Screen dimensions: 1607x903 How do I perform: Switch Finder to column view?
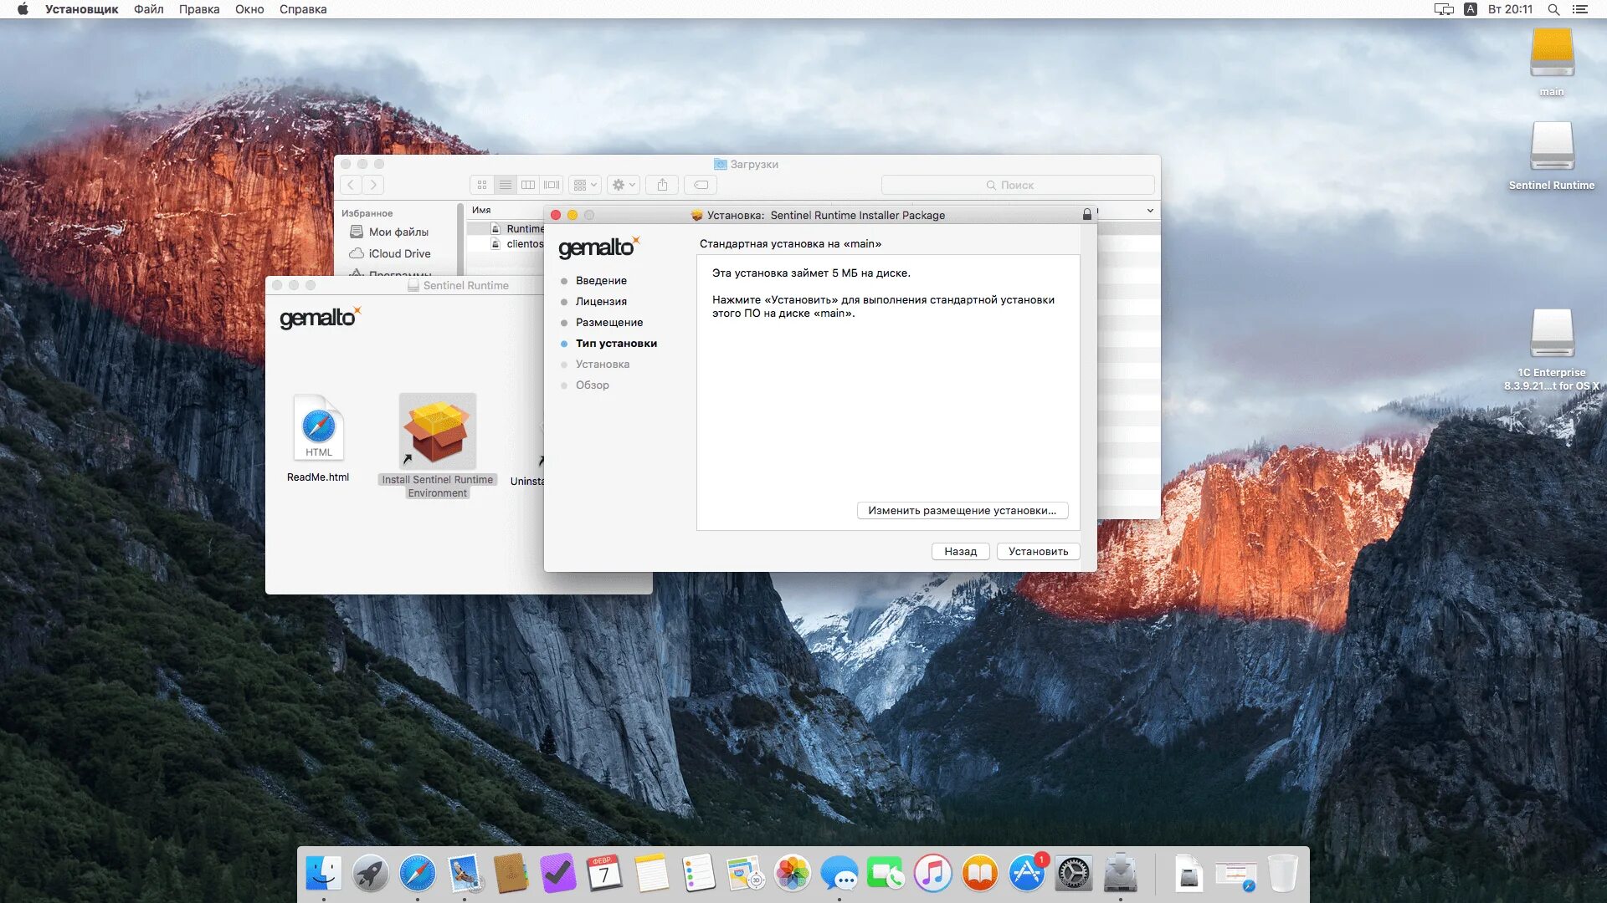(x=528, y=185)
